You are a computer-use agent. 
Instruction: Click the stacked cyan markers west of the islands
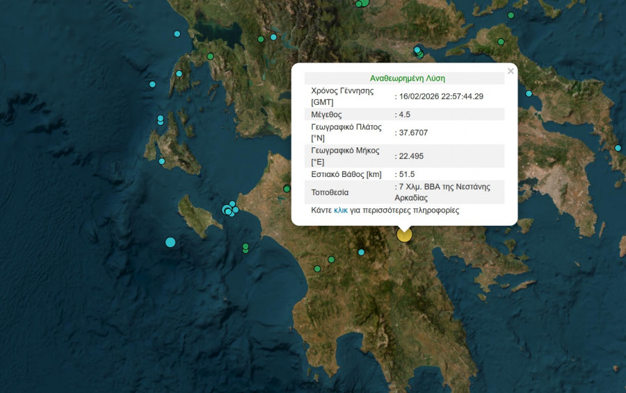pos(160,120)
